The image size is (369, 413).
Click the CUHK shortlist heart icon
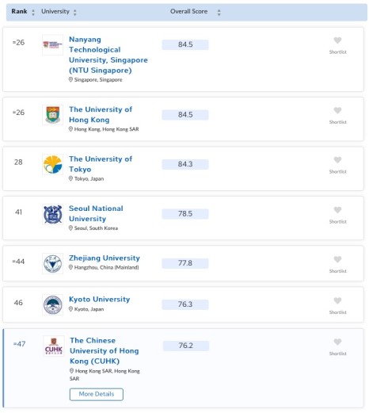point(337,342)
